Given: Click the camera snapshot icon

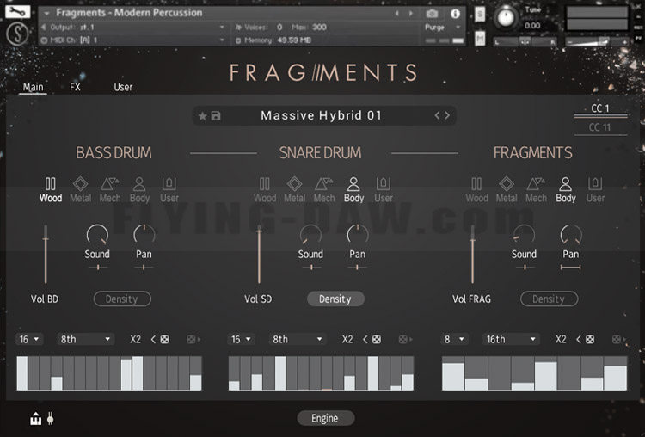Looking at the screenshot, I should (x=432, y=14).
